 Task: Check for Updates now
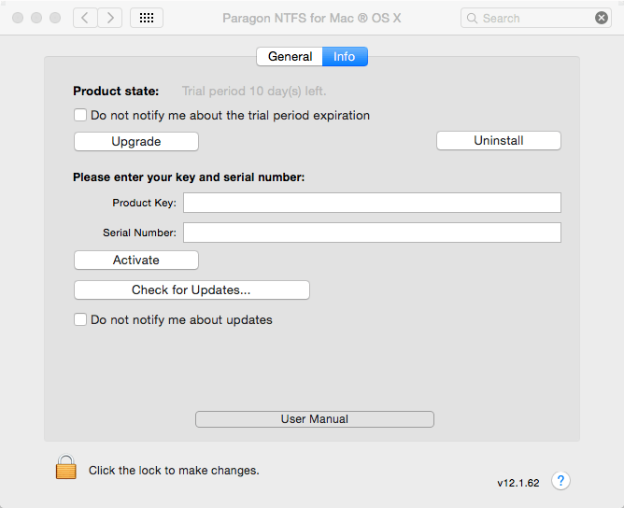tap(191, 290)
